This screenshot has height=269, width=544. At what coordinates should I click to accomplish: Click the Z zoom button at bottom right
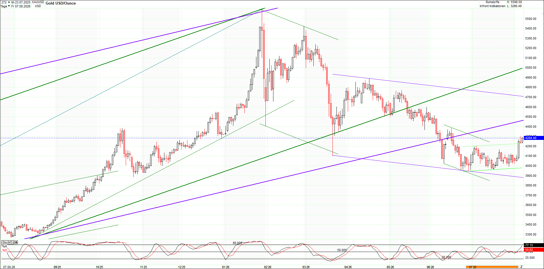[x=521, y=267]
